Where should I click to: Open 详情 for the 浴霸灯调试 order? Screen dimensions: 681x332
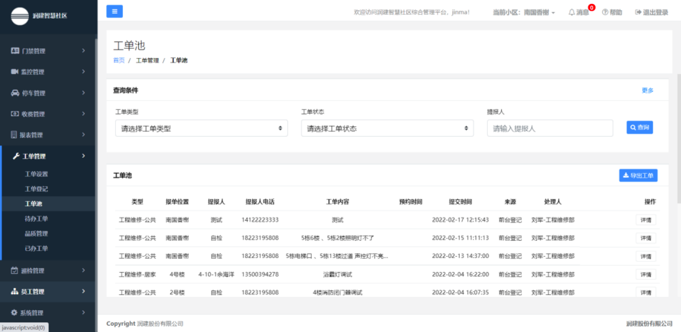[x=646, y=275]
